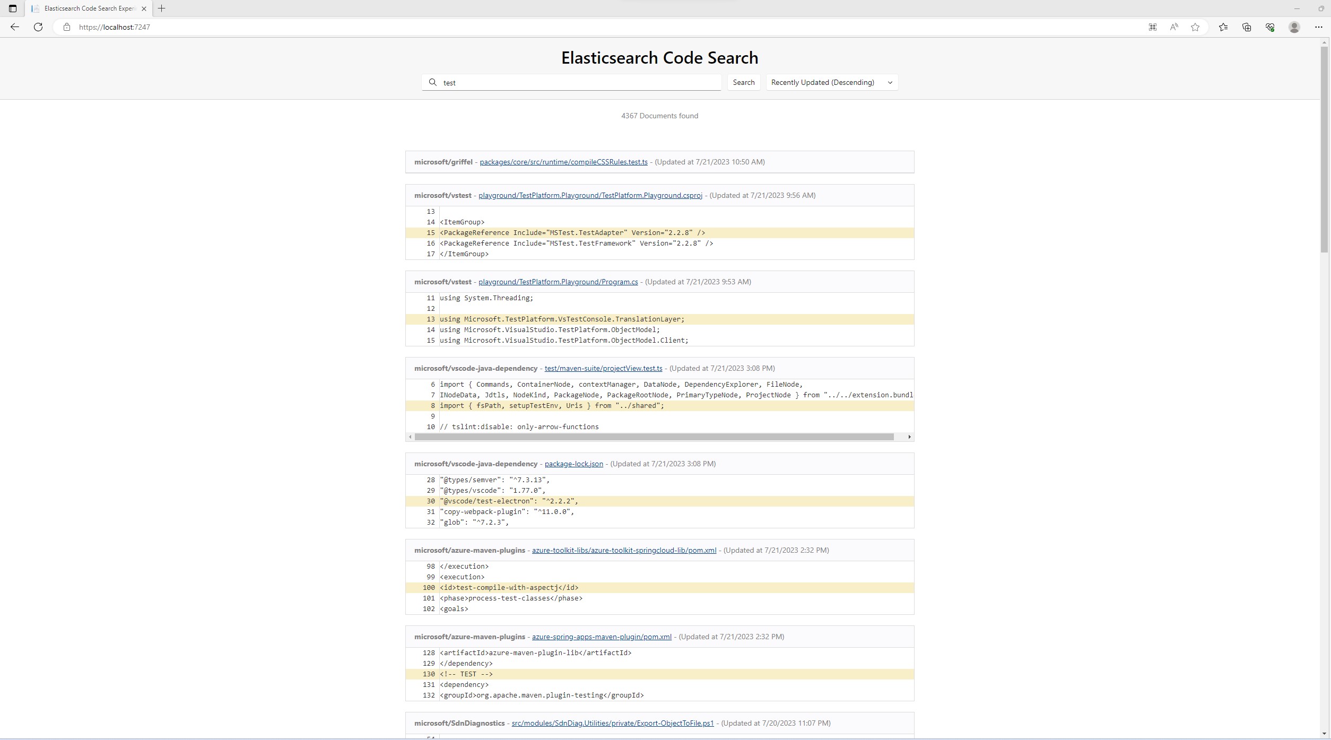Click '(Updated at 7/21/2023 10:50 AM)' timestamp

(x=710, y=162)
